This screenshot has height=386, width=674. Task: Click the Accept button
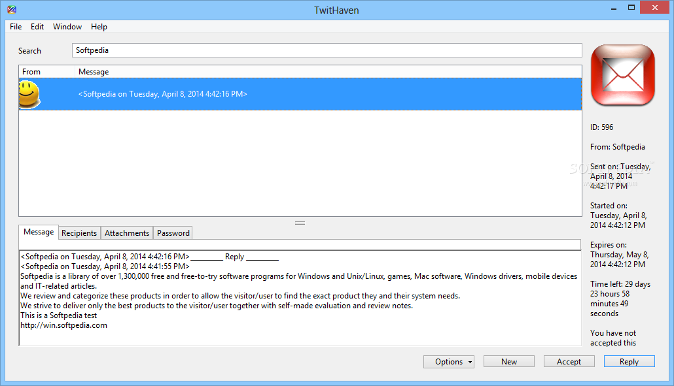pyautogui.click(x=569, y=362)
